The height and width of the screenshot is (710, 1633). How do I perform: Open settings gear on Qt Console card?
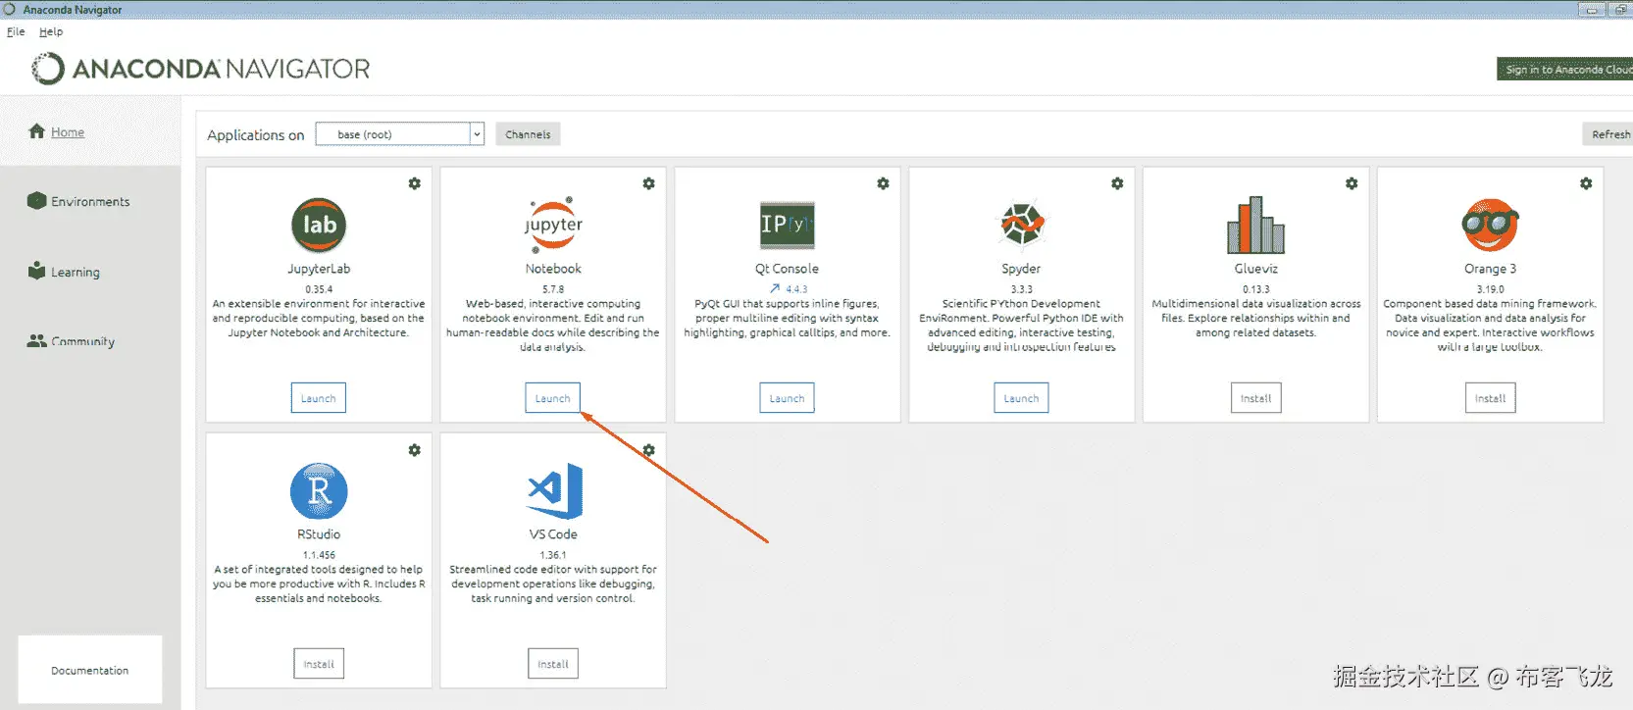point(884,183)
